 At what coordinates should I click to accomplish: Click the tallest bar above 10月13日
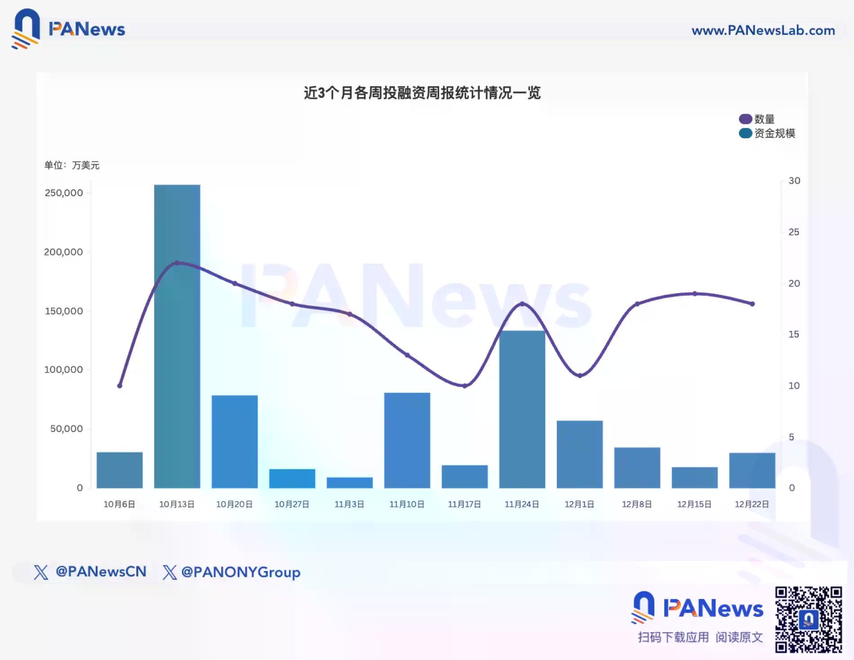pyautogui.click(x=178, y=337)
